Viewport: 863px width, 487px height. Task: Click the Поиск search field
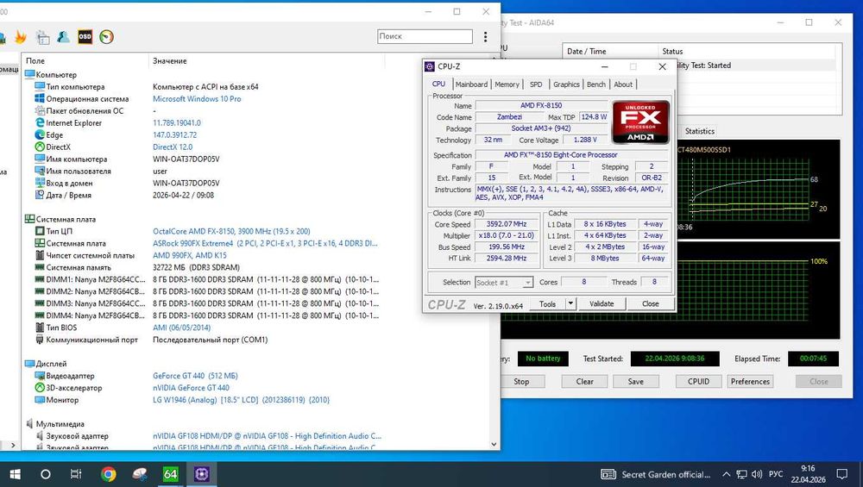(x=425, y=36)
